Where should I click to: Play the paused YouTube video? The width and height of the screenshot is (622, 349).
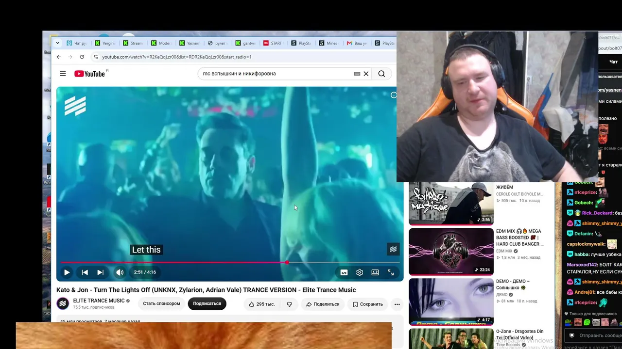pyautogui.click(x=67, y=272)
